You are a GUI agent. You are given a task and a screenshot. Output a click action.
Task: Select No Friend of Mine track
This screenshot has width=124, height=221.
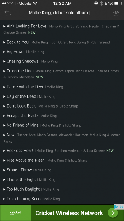23,125
